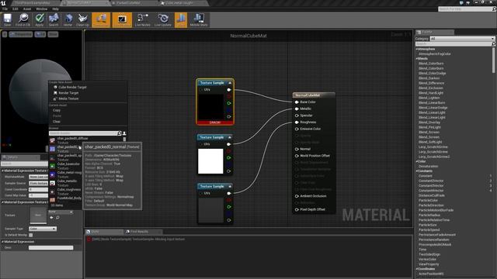This screenshot has width=497, height=279.
Task: Click green output pin of top Texture Sample
Action: click(228, 103)
